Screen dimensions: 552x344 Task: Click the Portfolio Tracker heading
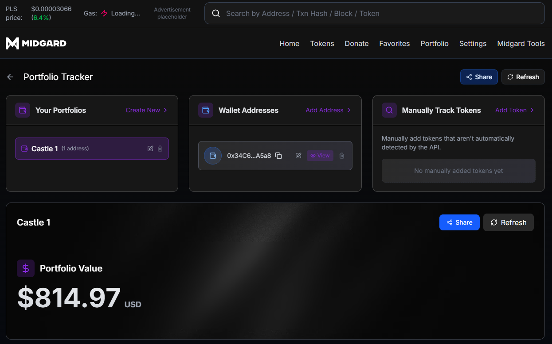tap(58, 77)
